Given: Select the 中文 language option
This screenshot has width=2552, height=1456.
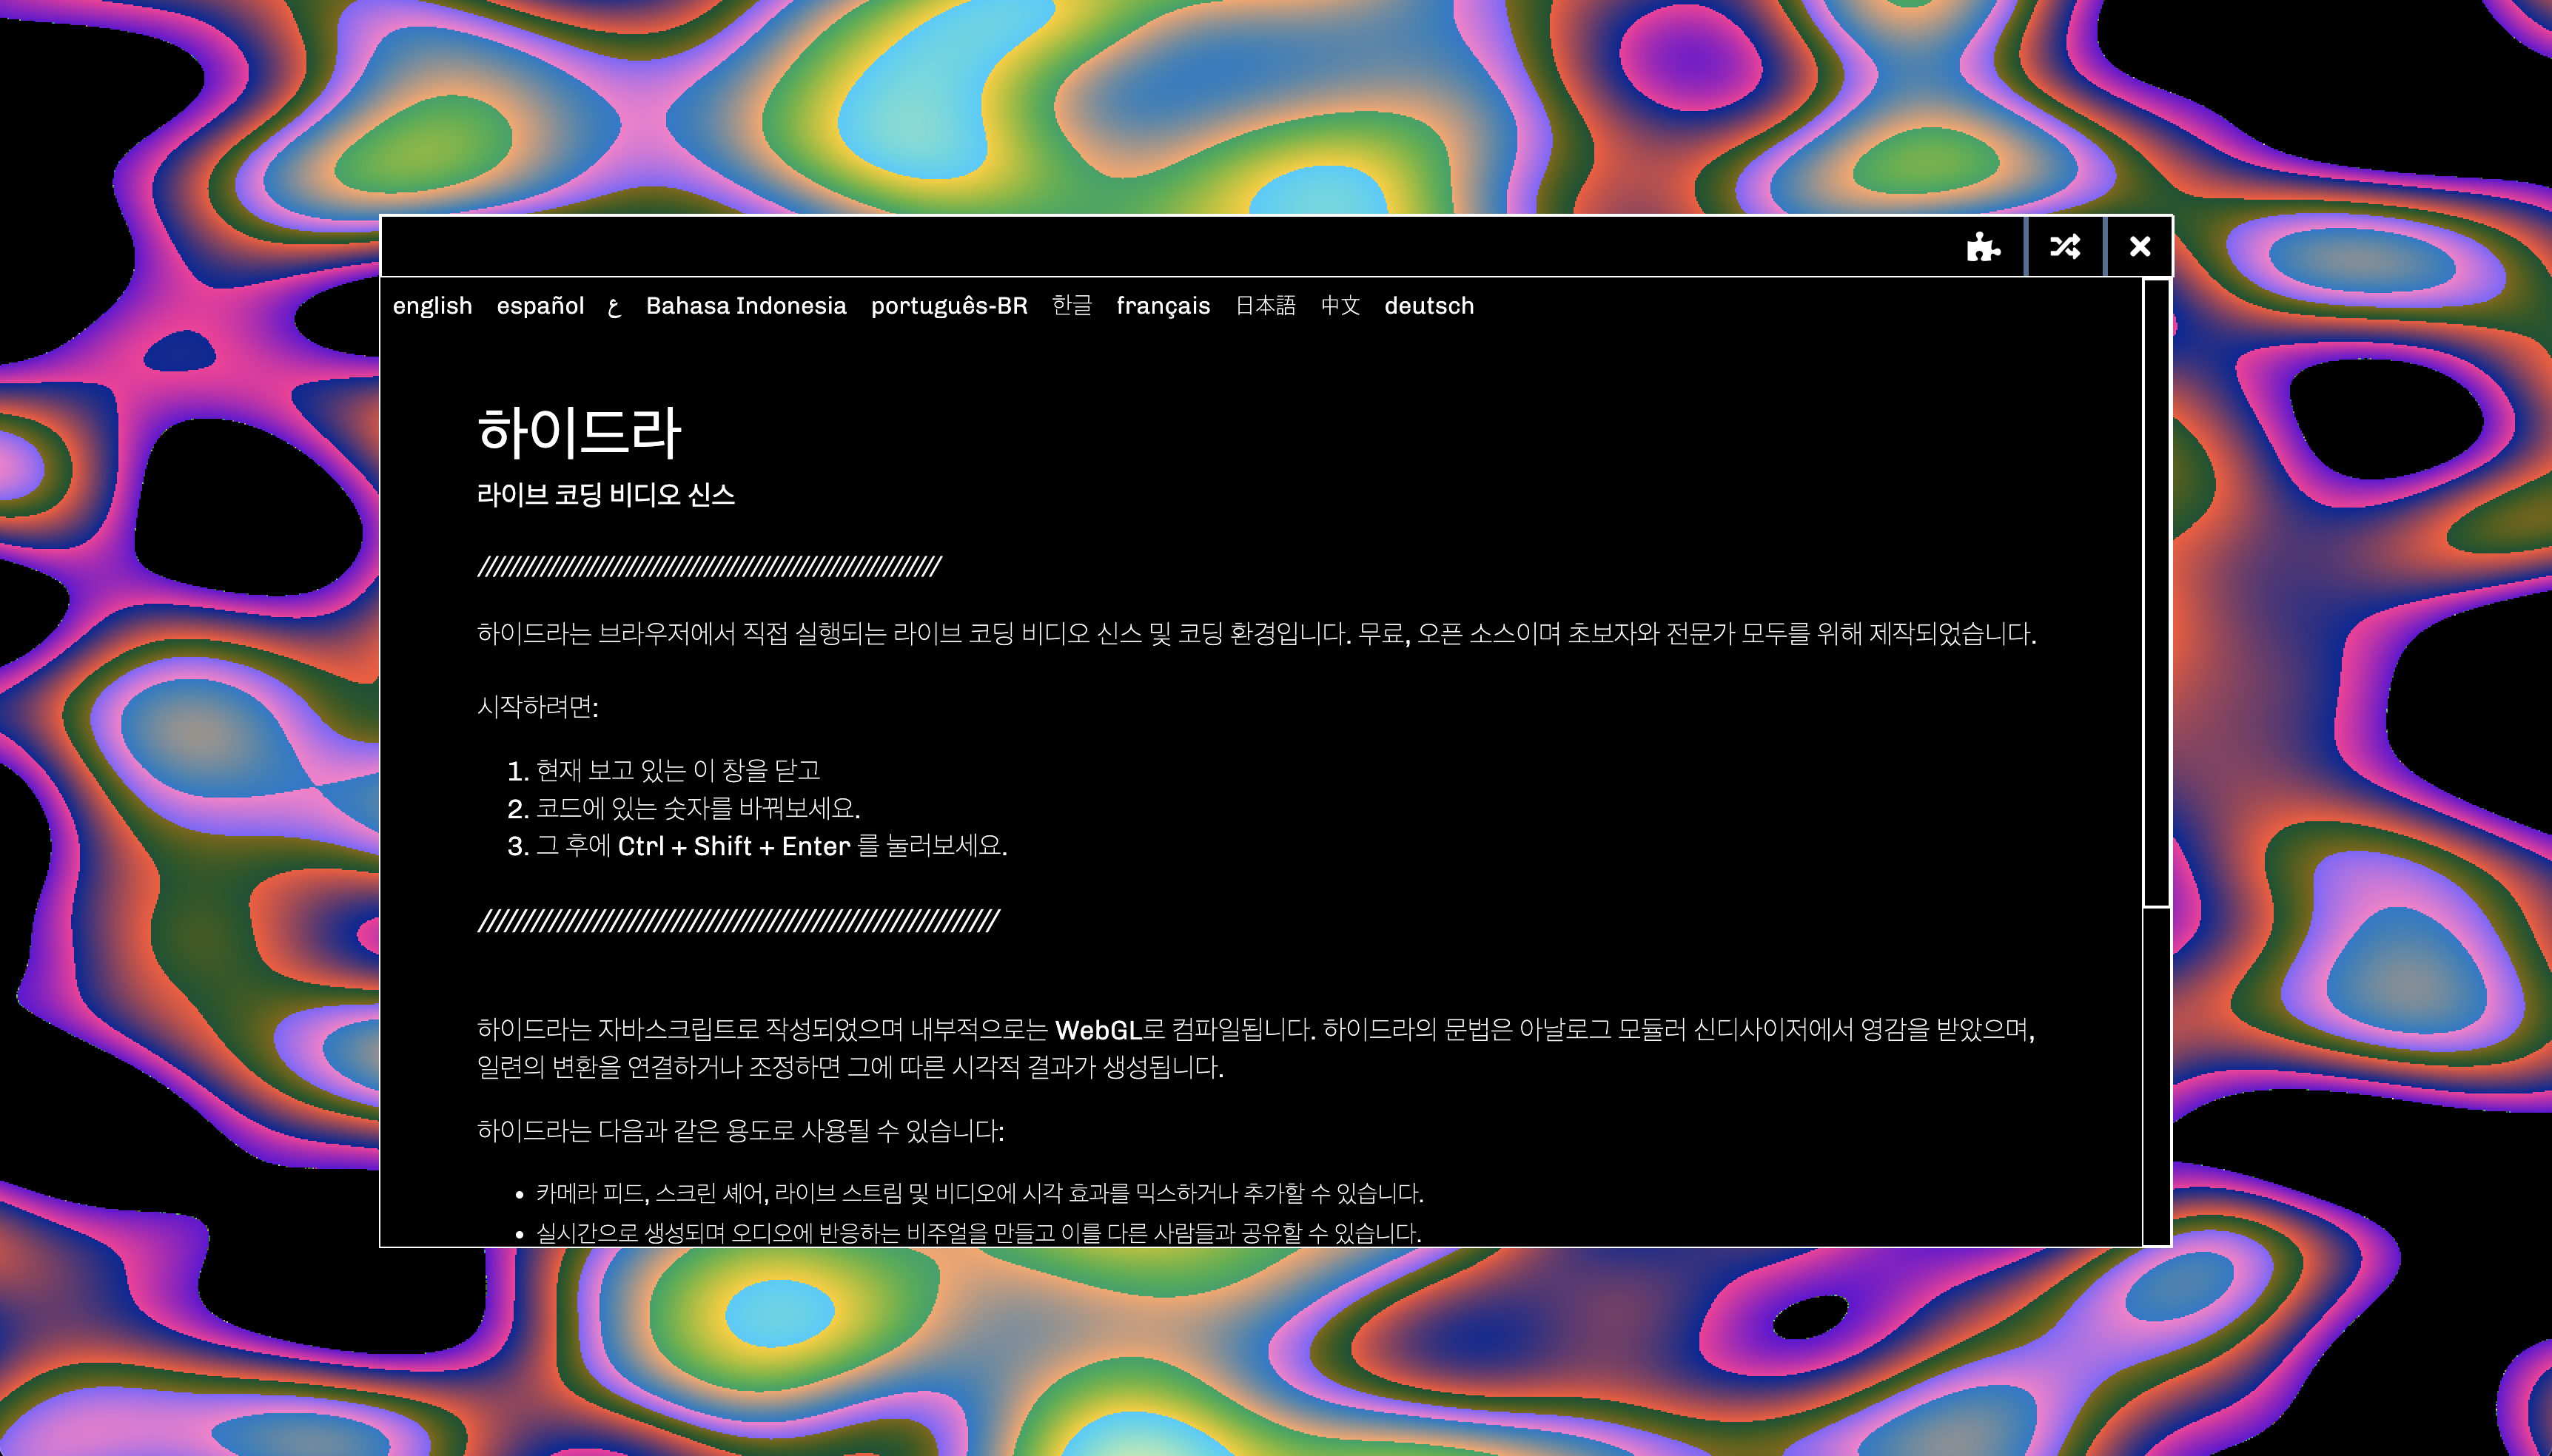Looking at the screenshot, I should 1340,306.
